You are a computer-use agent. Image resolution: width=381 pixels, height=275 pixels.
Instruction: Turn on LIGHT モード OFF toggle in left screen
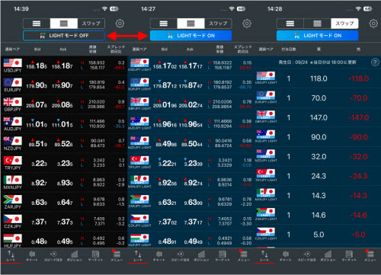[64, 36]
